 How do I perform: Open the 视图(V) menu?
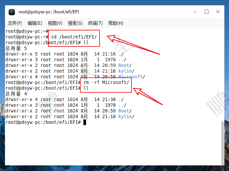point(55,23)
